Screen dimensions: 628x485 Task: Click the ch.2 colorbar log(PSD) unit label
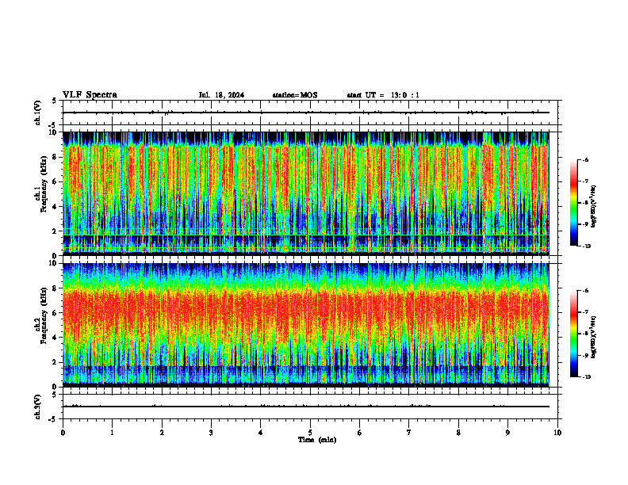click(x=594, y=337)
